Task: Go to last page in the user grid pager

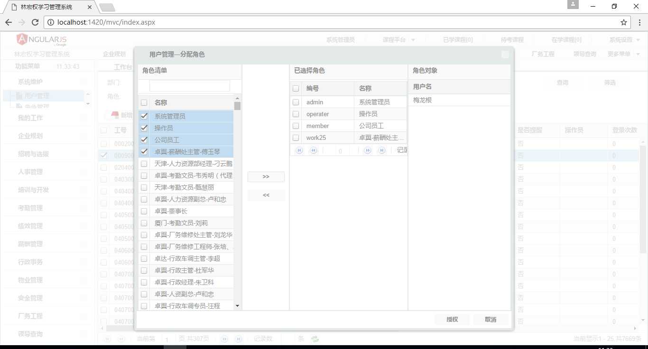Action: point(239,339)
